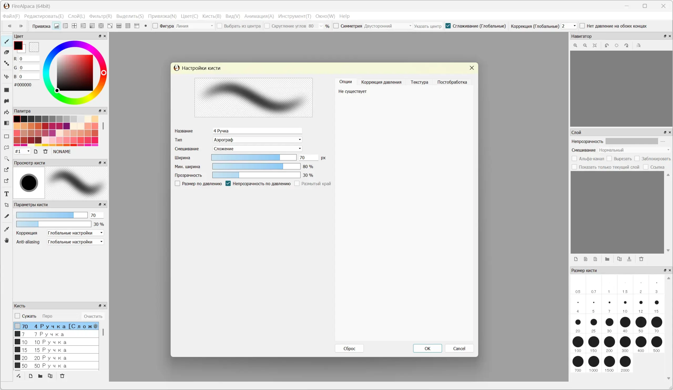673x390 pixels.
Task: Open the Смешивание dropdown set to Сложение
Action: [257, 149]
